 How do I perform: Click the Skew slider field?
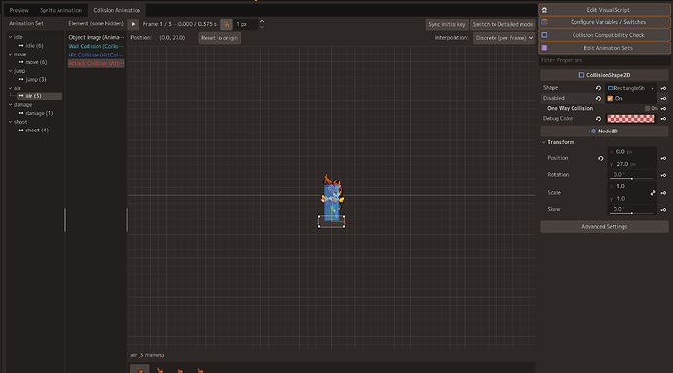(631, 209)
